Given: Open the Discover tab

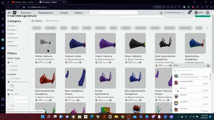Looking at the screenshot, I should coord(26,13).
